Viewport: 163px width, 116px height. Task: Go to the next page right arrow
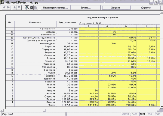pyautogui.click(x=8, y=7)
